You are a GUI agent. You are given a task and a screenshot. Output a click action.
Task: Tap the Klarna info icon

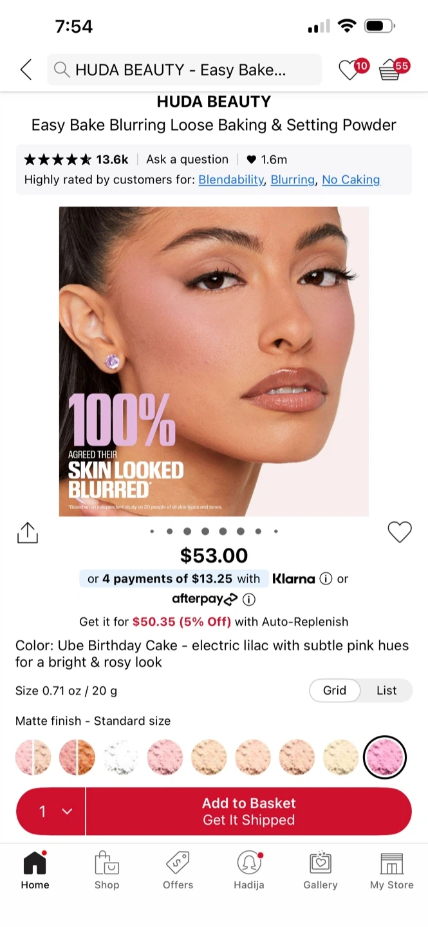[x=326, y=579]
